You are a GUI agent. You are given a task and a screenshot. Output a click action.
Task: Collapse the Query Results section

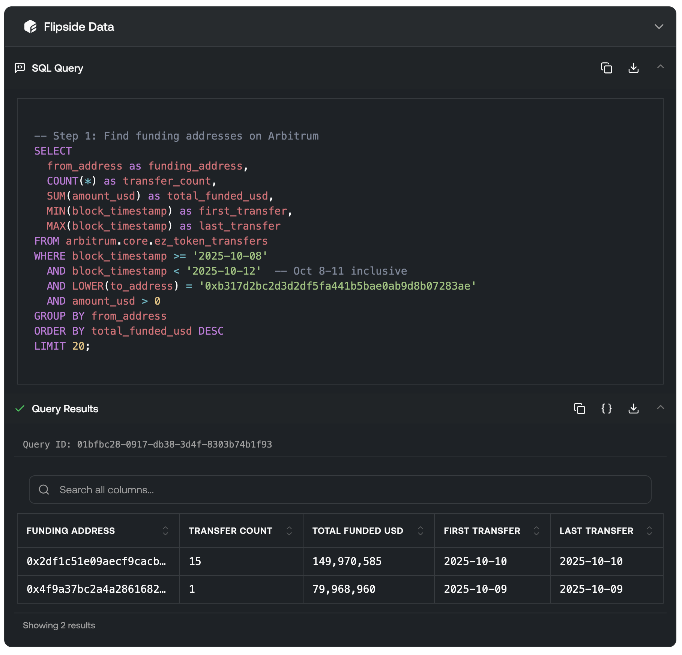(x=660, y=407)
